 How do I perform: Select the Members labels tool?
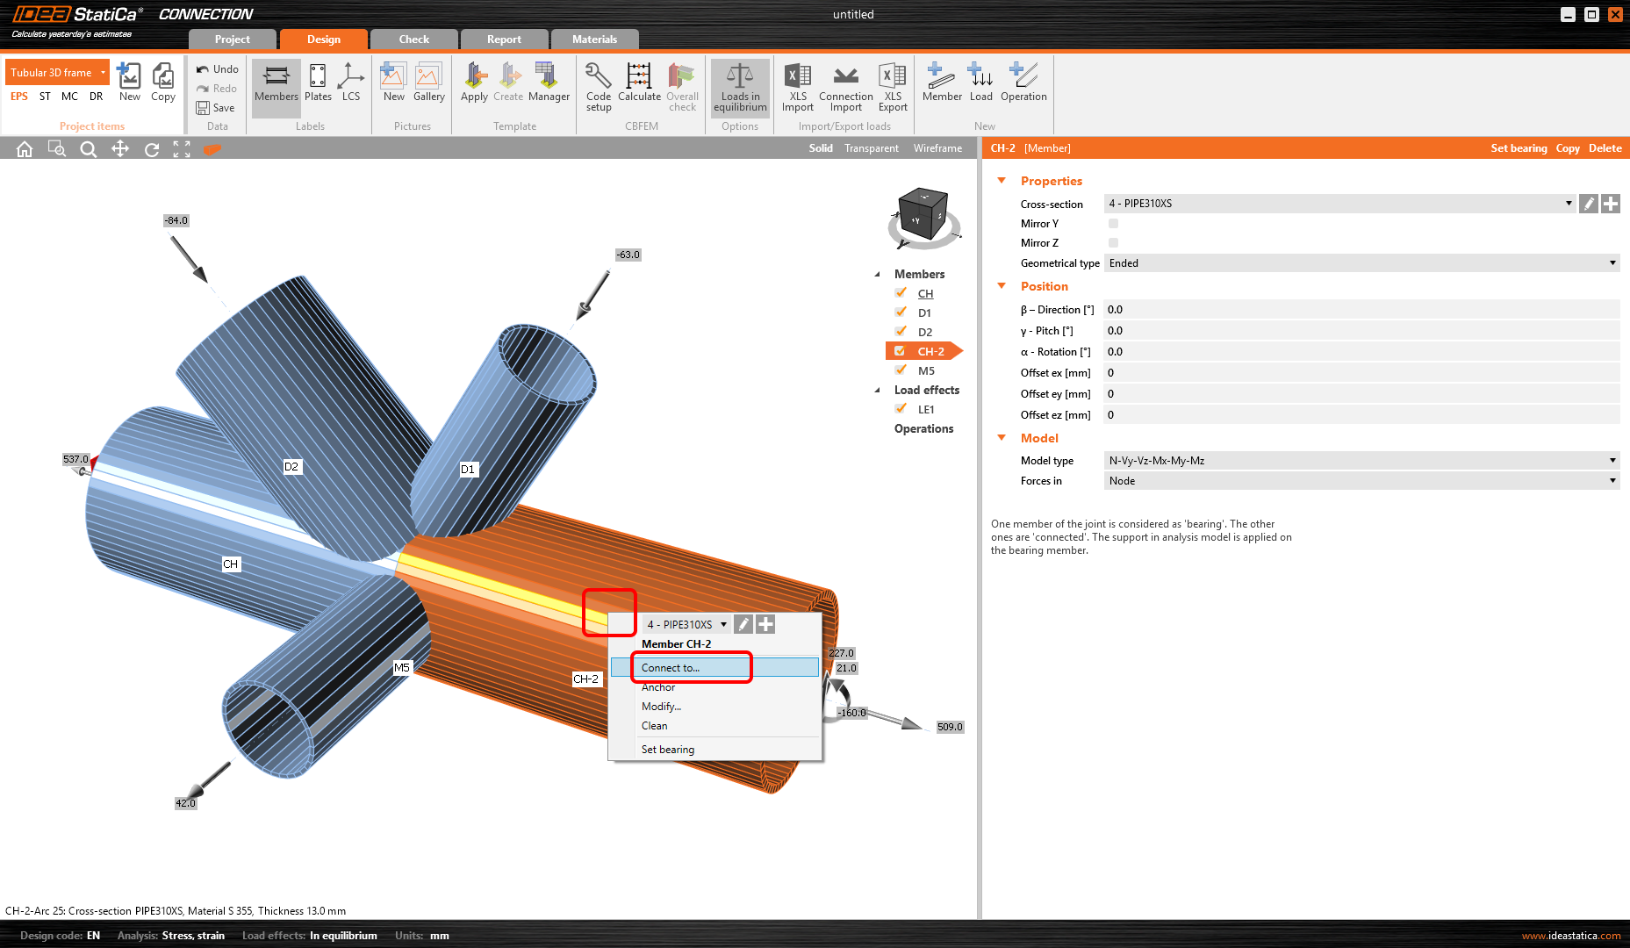(276, 85)
